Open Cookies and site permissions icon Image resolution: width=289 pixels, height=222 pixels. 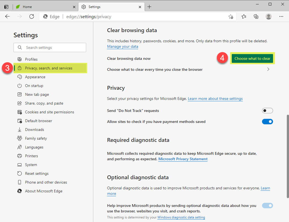coord(19,112)
